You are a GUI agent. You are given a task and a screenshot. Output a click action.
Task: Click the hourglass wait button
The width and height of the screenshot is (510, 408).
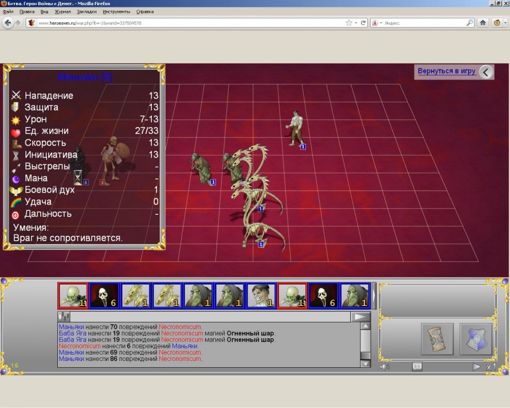point(437,339)
